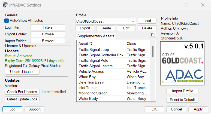This screenshot has width=211, height=114.
Task: Click Create to make new profile
Action: [x=106, y=28]
